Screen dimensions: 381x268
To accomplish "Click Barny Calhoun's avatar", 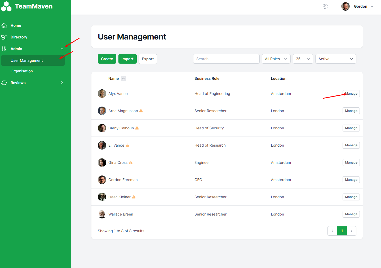I will 102,128.
